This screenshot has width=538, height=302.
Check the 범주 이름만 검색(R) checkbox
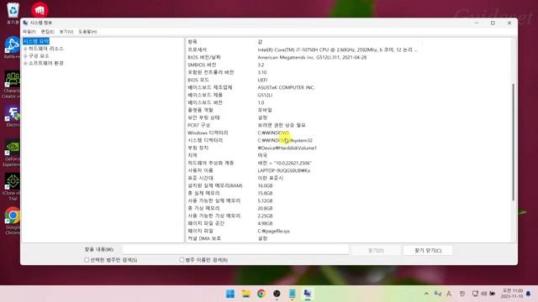182,260
